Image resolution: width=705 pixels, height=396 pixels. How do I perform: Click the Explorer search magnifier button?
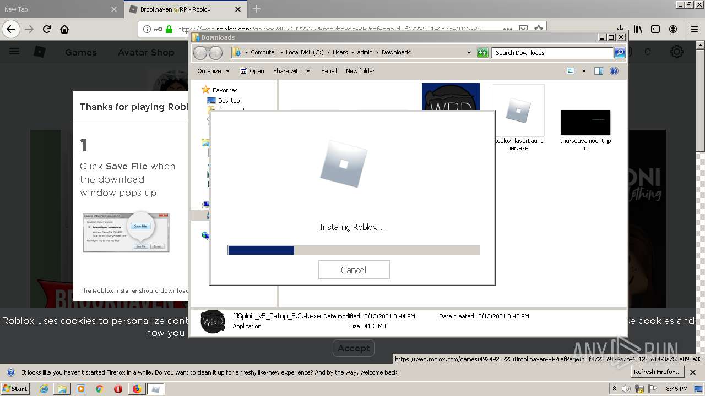tap(620, 53)
